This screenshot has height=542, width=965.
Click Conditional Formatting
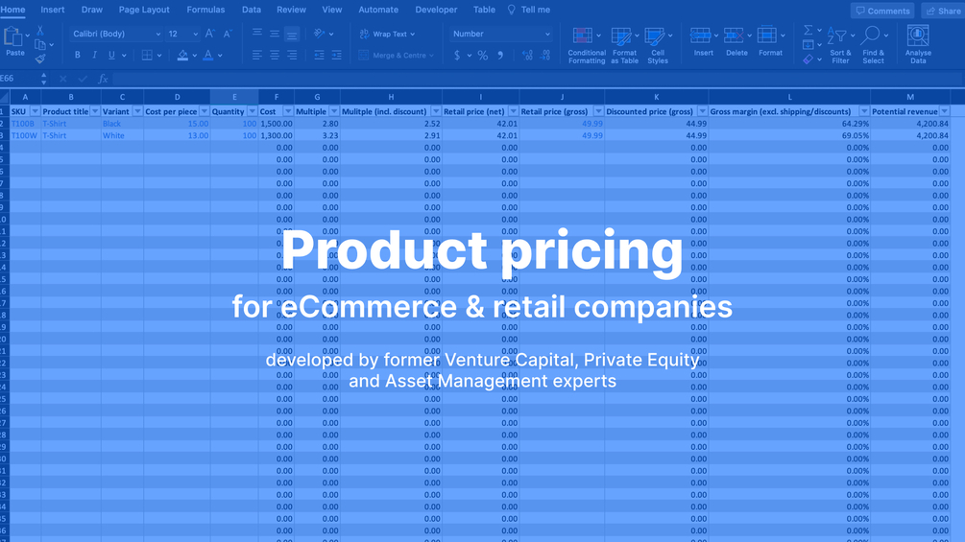click(x=586, y=45)
